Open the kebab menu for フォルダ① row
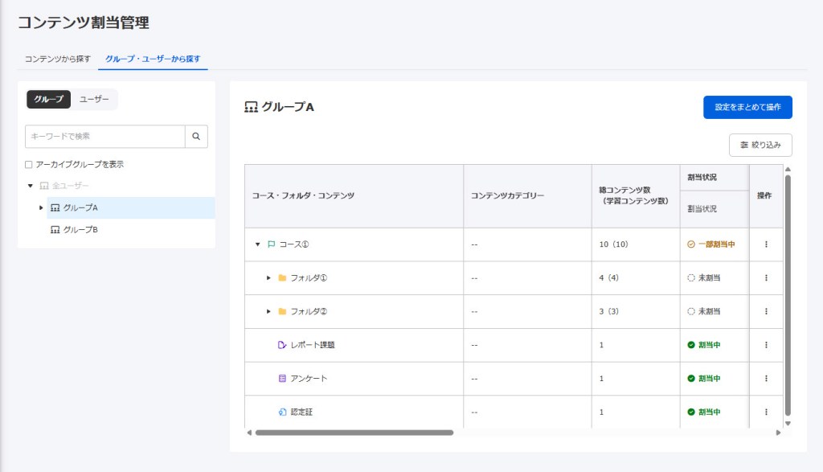Image resolution: width=823 pixels, height=472 pixels. [x=766, y=277]
